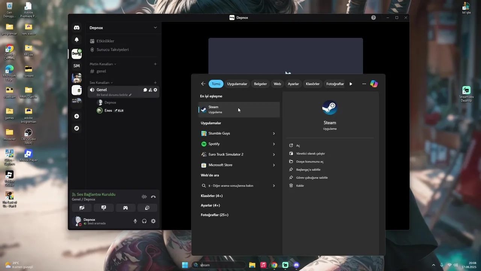Switch to Fotoğraflar search tab
The width and height of the screenshot is (481, 271).
(335, 84)
